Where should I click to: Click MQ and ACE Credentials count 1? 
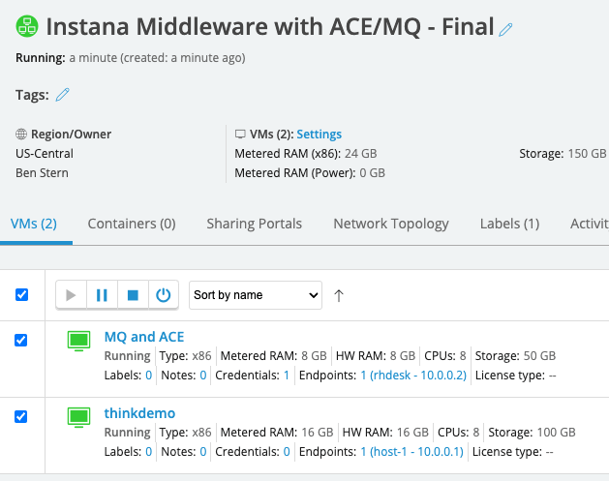tap(287, 376)
